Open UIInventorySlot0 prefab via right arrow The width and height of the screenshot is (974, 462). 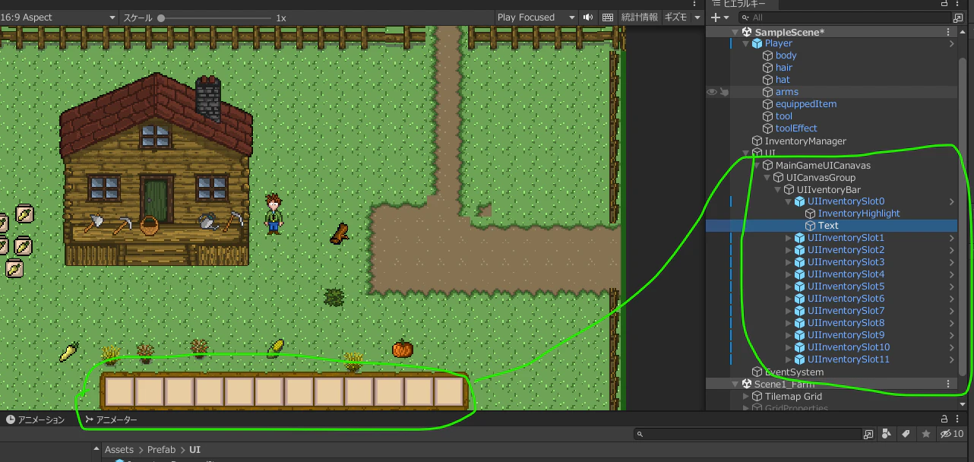(x=951, y=201)
